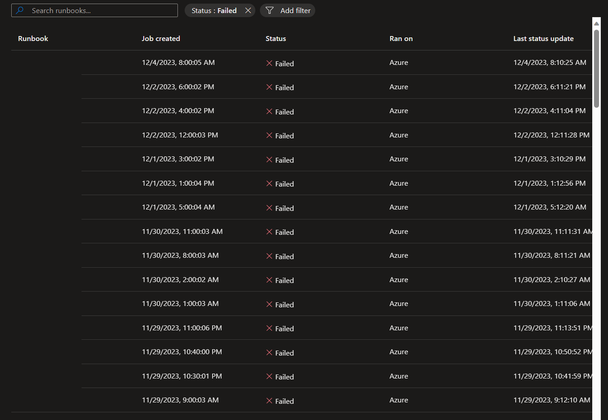The image size is (608, 420).
Task: Select job created 11/30/2023, 2:00:02 AM
Action: coord(180,279)
